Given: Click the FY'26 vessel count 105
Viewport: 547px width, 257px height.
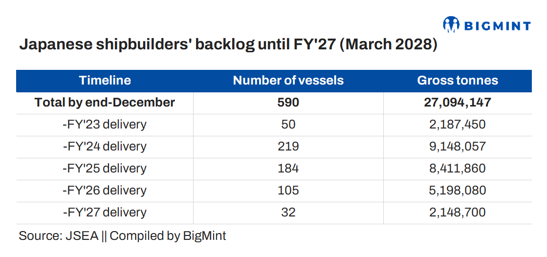Looking at the screenshot, I should click(288, 191).
